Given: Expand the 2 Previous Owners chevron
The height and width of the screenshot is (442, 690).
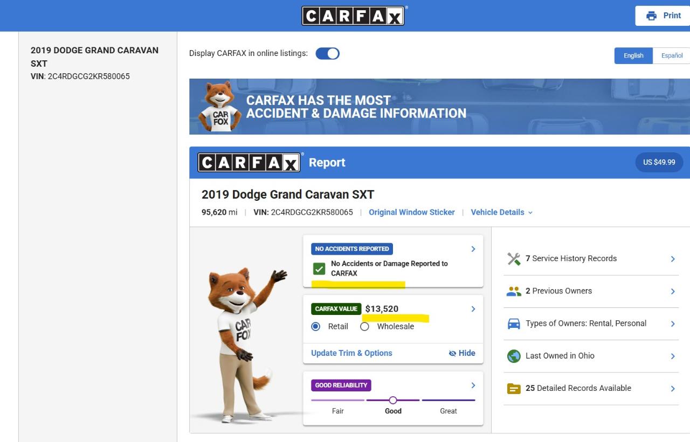Looking at the screenshot, I should coord(673,291).
